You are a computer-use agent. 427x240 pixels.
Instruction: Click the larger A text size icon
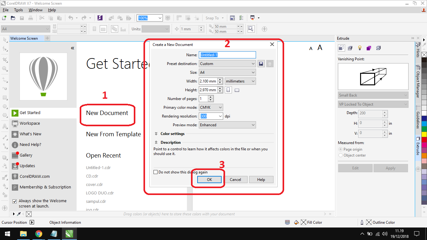click(320, 47)
